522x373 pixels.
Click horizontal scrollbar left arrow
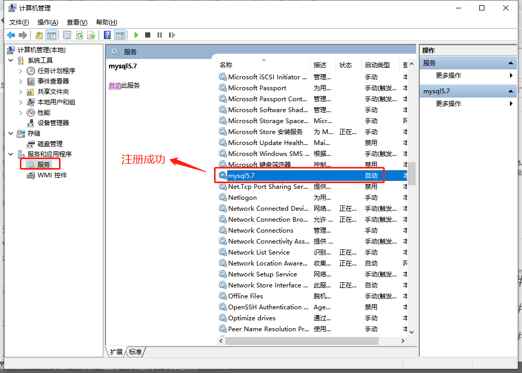(x=221, y=341)
